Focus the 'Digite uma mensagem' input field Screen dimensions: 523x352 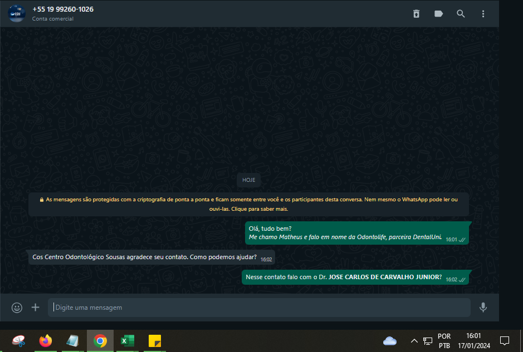coord(259,308)
